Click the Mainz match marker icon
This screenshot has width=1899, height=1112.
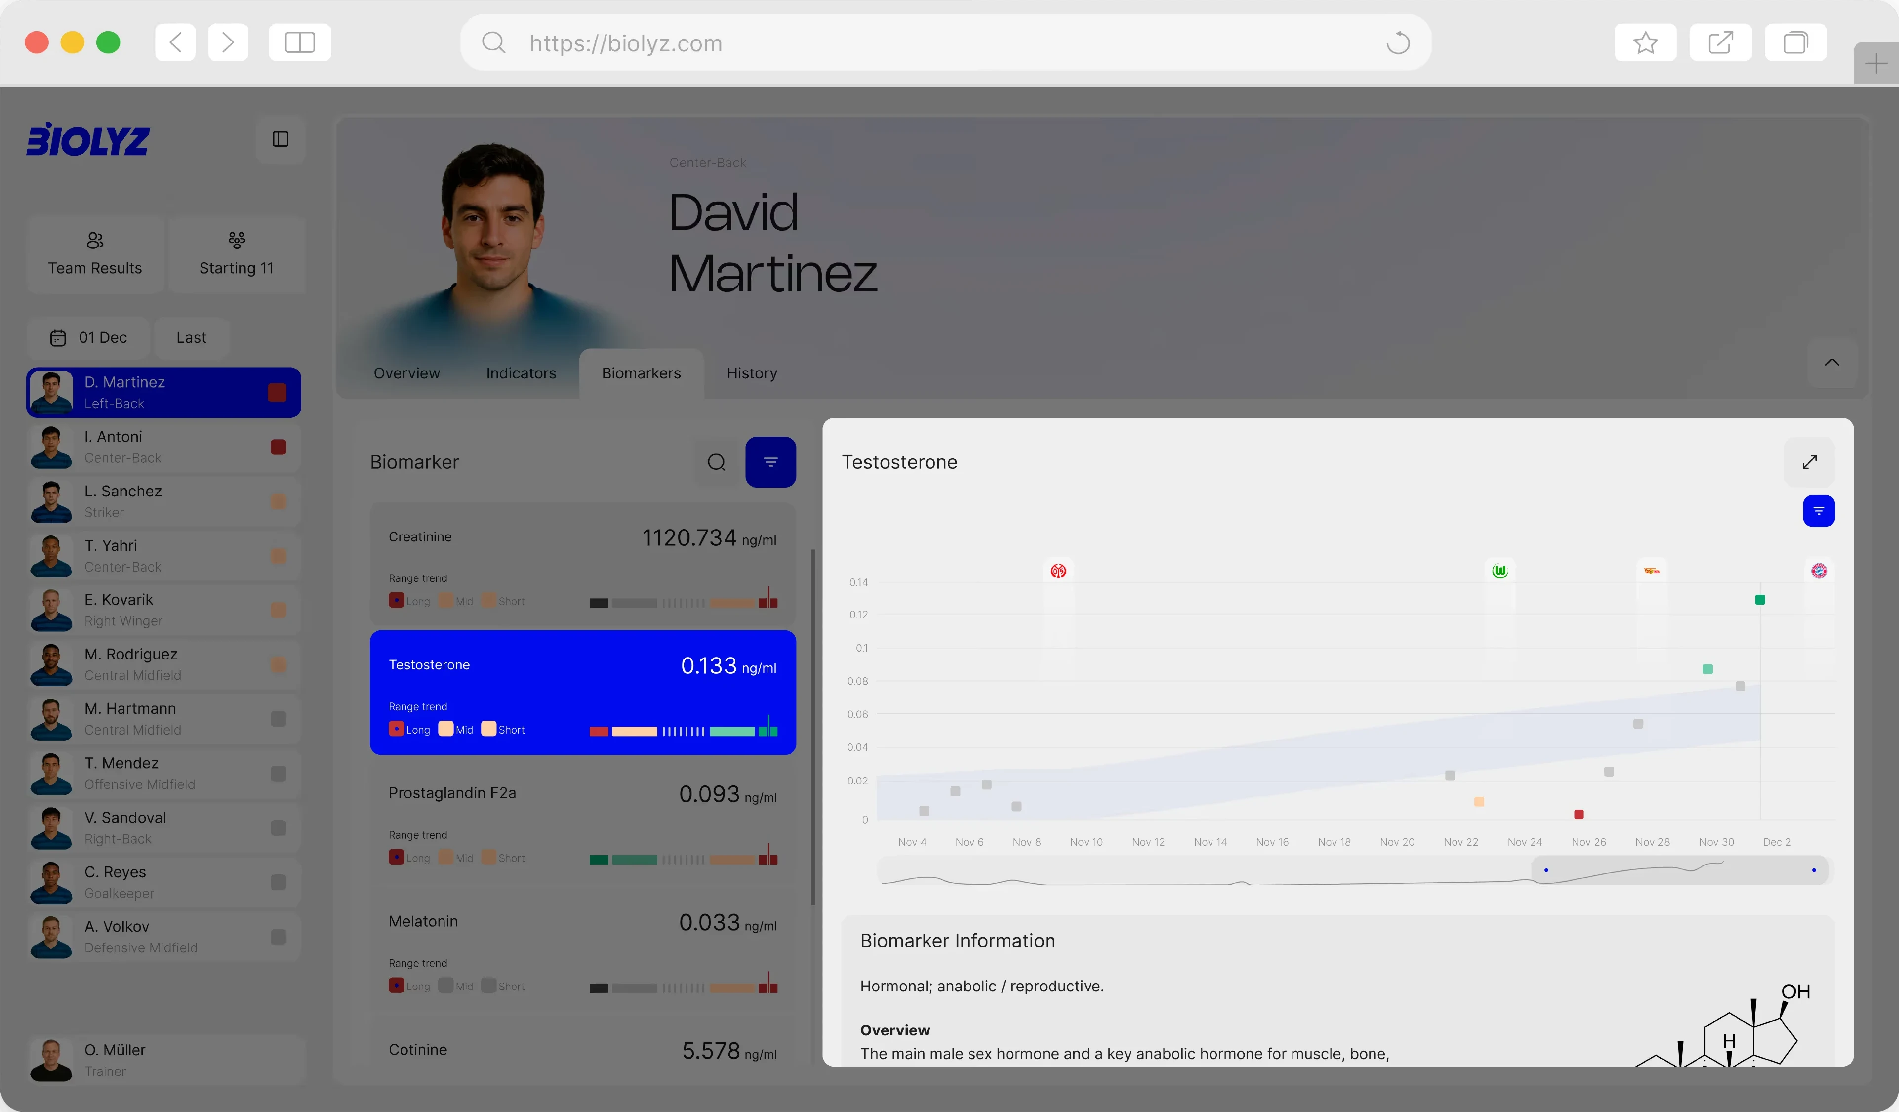[x=1059, y=571]
